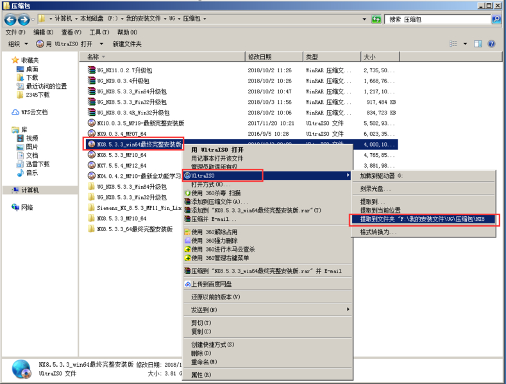The width and height of the screenshot is (506, 384).
Task: Choose 提取到文件夹 in UltraISO submenu
Action: pos(424,219)
